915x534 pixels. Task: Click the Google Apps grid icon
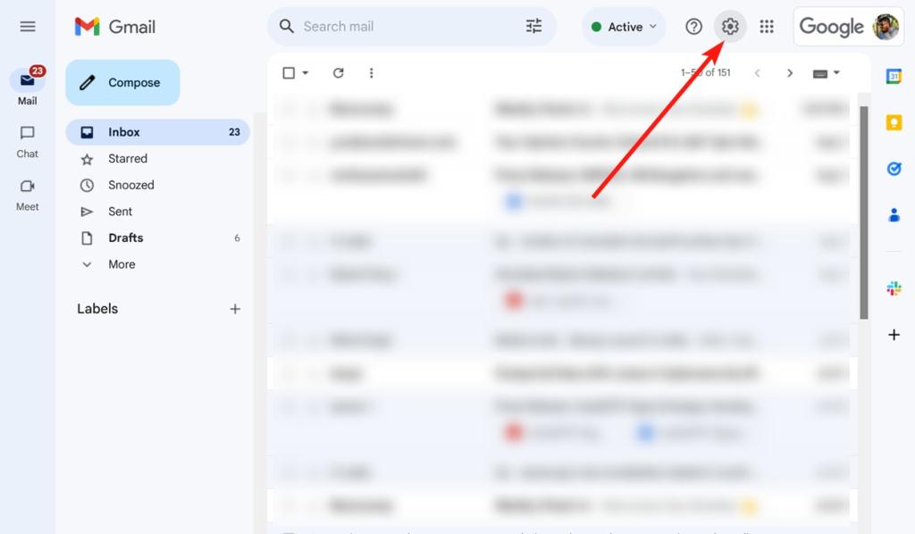[x=767, y=26]
